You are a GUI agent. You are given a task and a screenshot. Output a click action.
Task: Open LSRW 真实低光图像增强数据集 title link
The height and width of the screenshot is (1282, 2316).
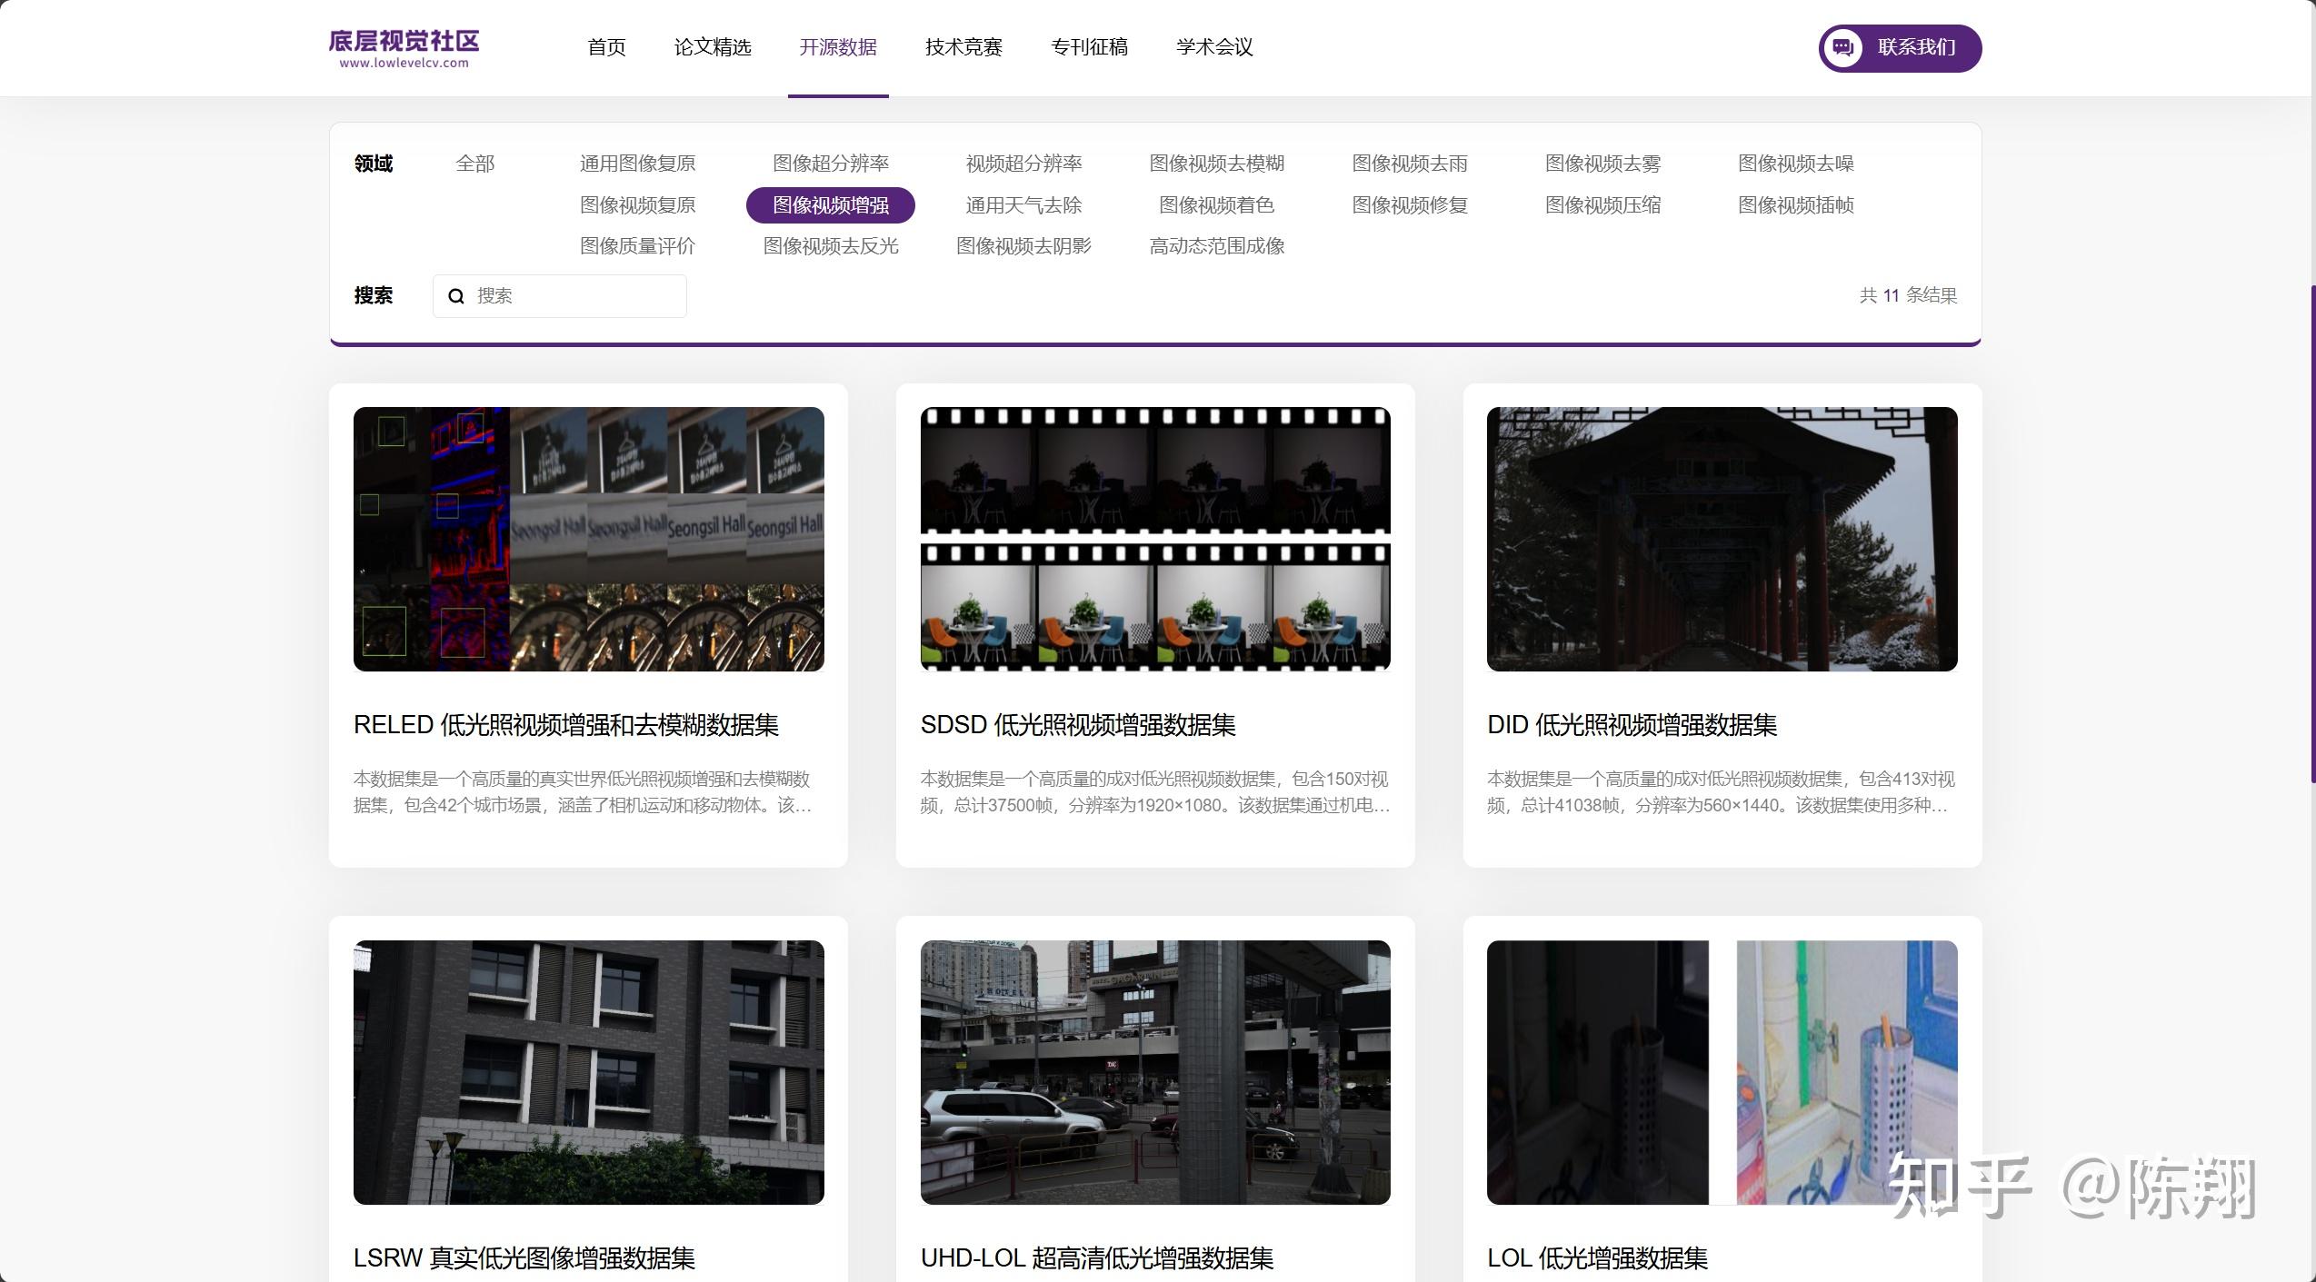[x=524, y=1258]
